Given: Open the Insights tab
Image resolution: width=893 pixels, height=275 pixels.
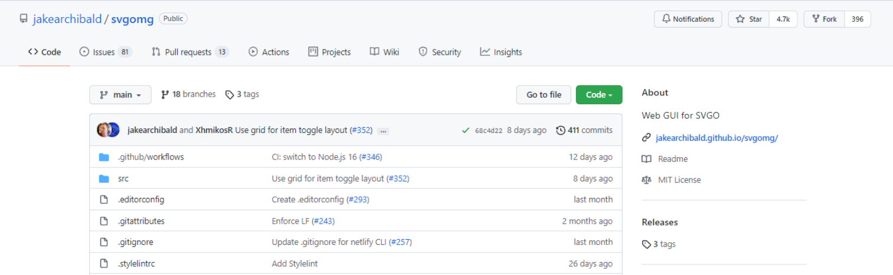Looking at the screenshot, I should pyautogui.click(x=501, y=52).
